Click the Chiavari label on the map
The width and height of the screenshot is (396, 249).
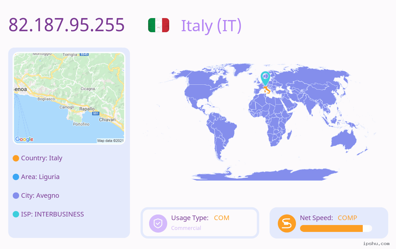tap(107, 120)
